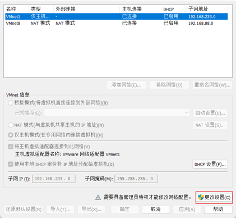Click the 主机虚拟适配器名称 label text

67,154
